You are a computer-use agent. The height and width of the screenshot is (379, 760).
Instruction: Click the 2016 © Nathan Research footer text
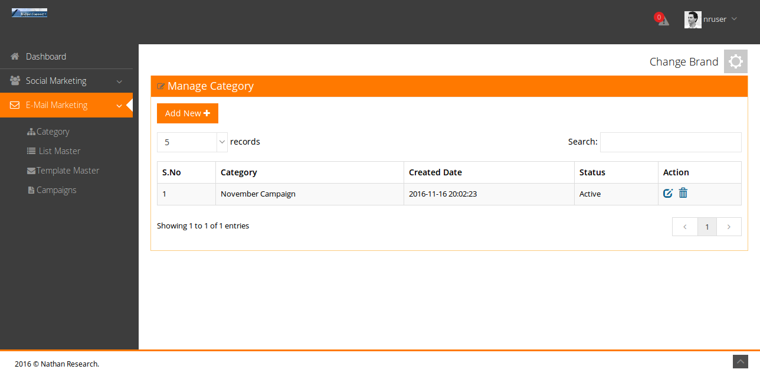click(57, 364)
